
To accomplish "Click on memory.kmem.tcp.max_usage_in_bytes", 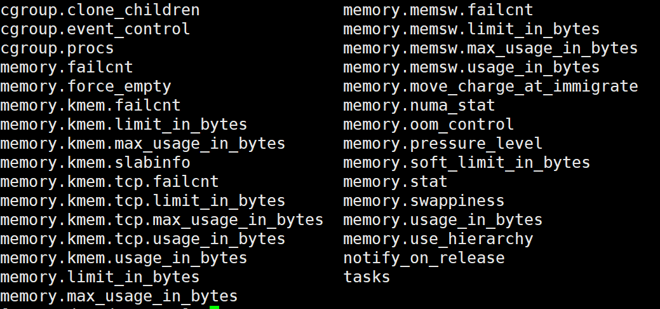I will [162, 220].
